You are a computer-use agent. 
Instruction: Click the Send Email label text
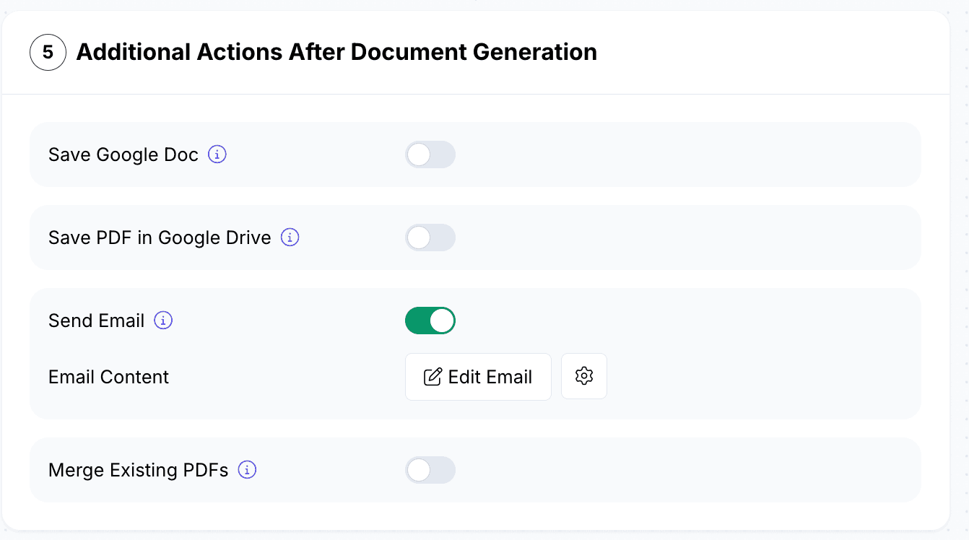click(x=97, y=321)
